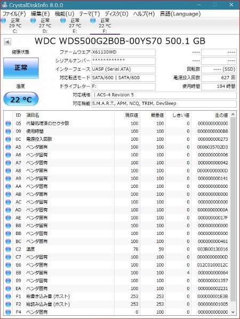Click status icon of row A6

[x=8, y=155]
